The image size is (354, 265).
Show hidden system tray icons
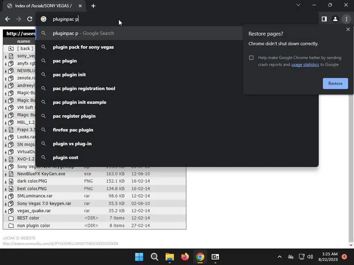click(x=279, y=257)
